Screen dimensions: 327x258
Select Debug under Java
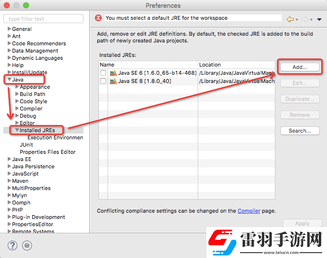28,116
